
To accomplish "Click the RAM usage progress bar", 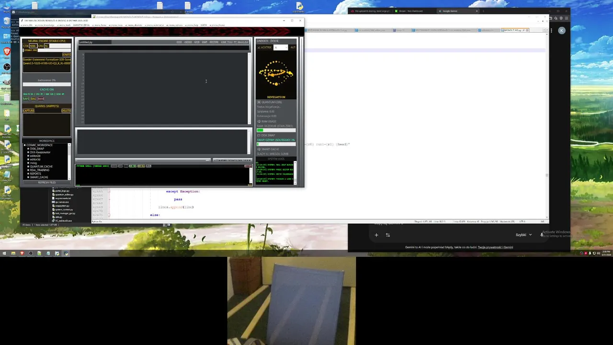I will click(x=276, y=130).
